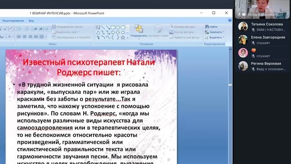Click muted mic icon beside Татьяна Соколова's status
This screenshot has width=291, height=164.
click(x=253, y=30)
